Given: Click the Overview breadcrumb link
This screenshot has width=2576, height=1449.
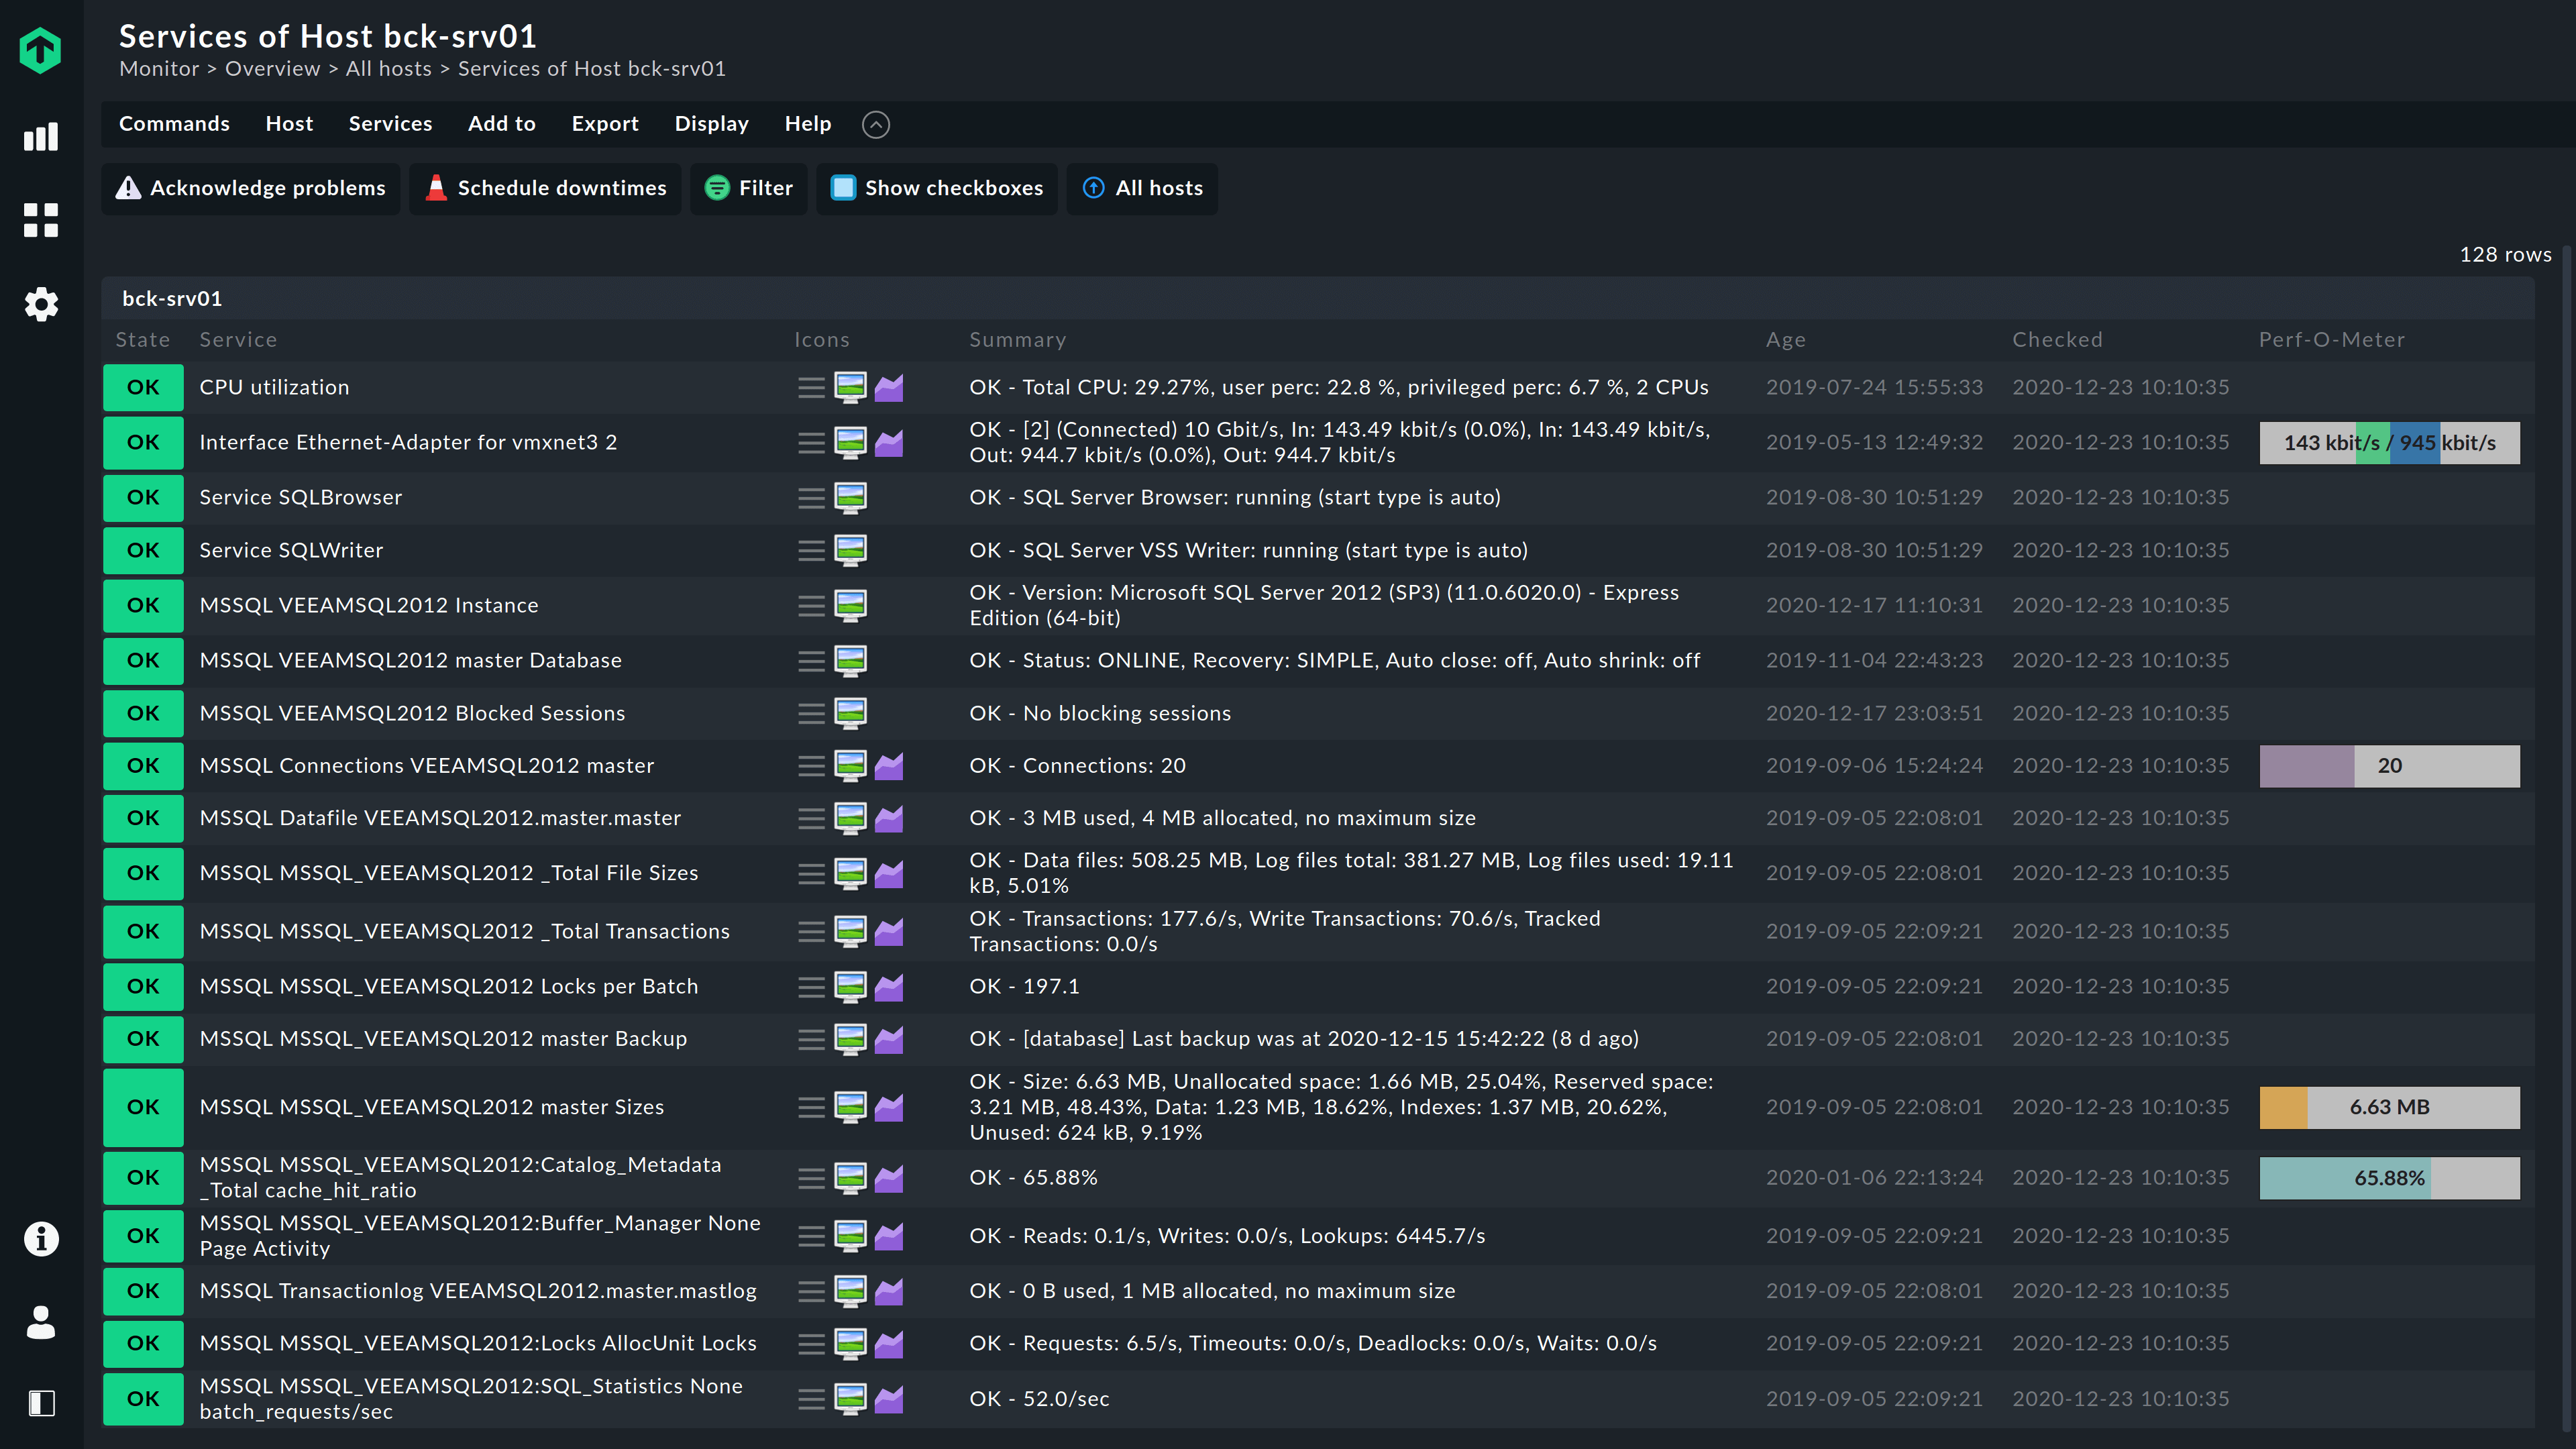Looking at the screenshot, I should [272, 69].
